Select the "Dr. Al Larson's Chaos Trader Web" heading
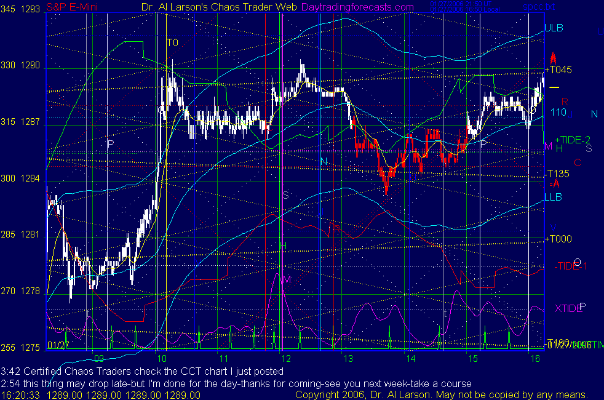Image resolution: width=604 pixels, height=400 pixels. tap(219, 7)
